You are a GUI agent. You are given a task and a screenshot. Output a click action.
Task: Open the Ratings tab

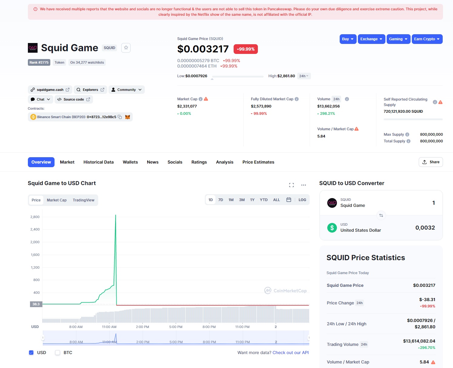pos(199,162)
